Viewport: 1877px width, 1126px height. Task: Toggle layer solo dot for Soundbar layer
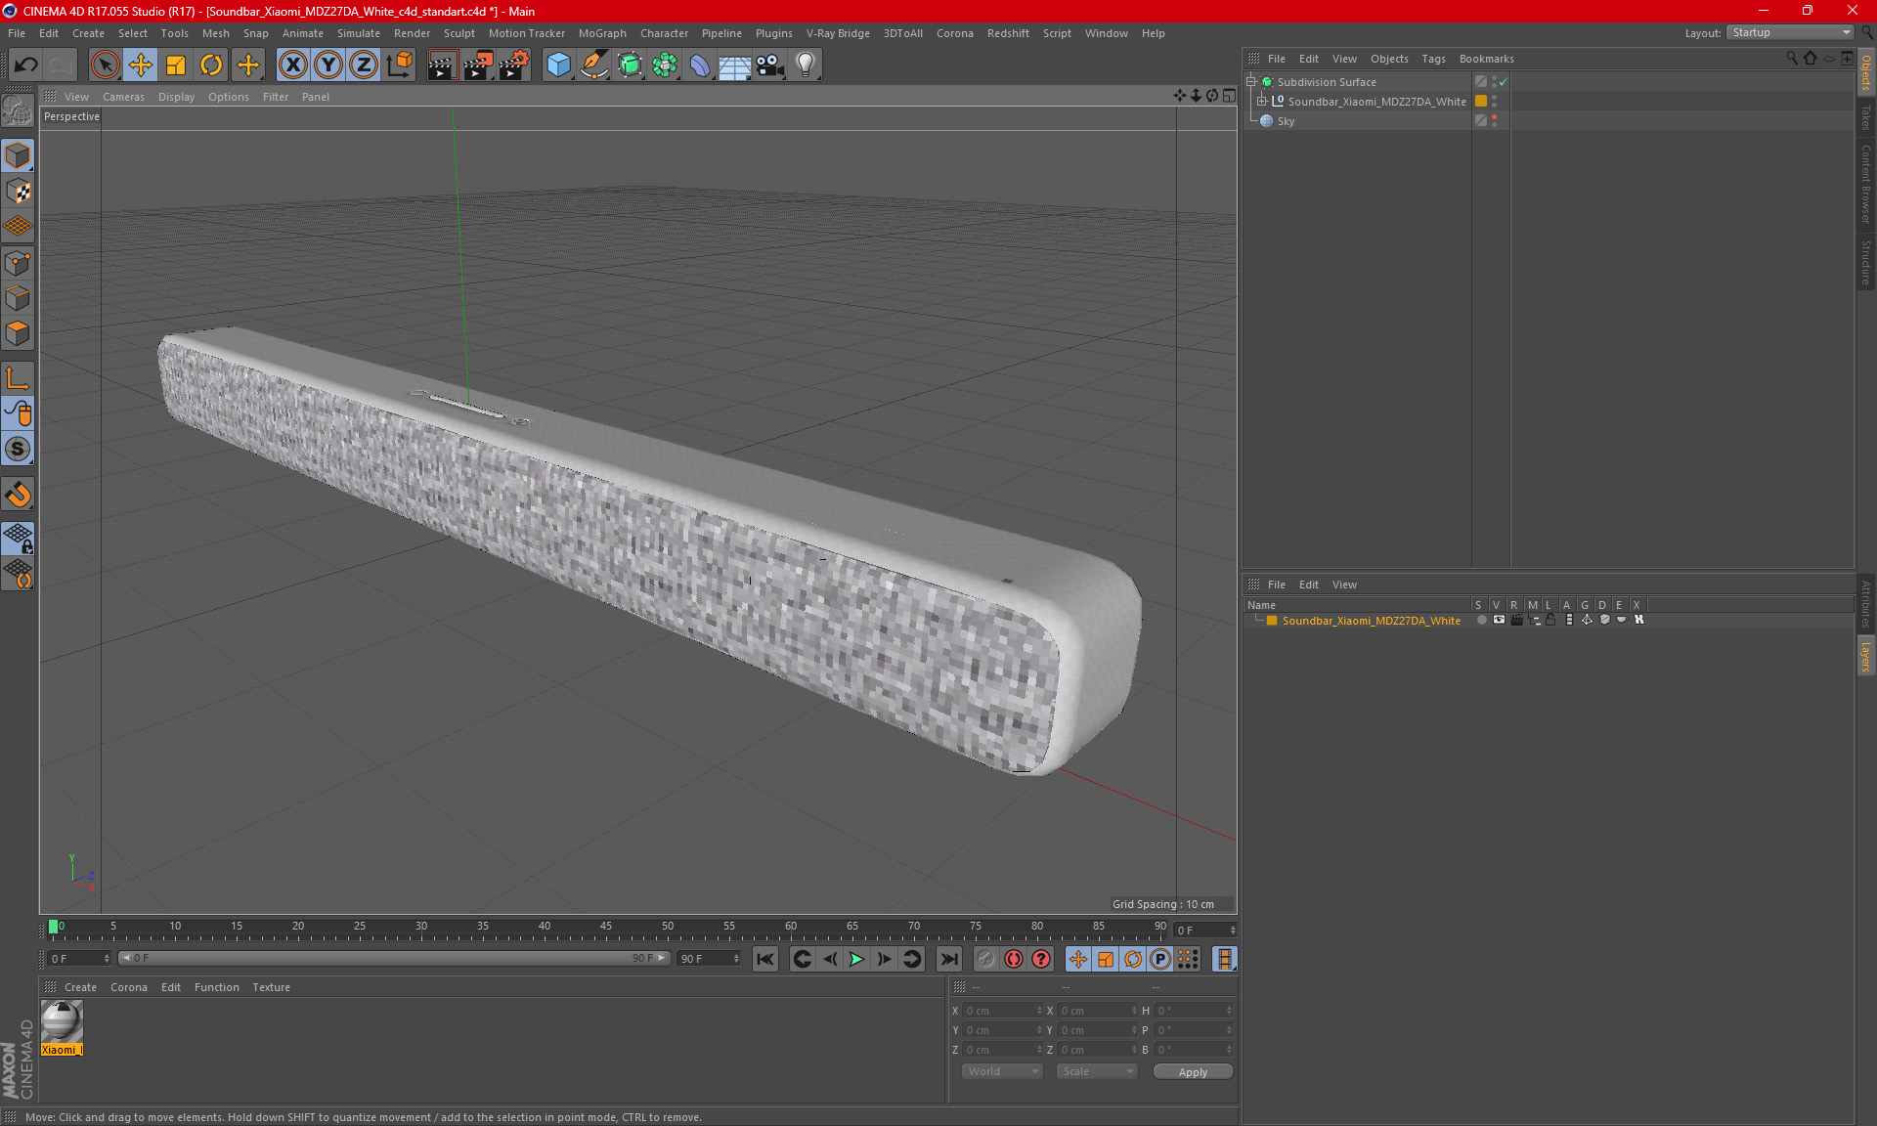pos(1481,621)
